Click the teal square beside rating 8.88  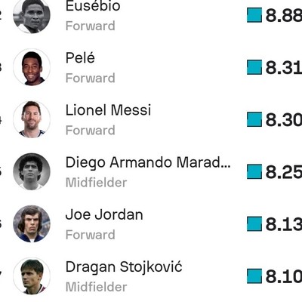pos(254,15)
